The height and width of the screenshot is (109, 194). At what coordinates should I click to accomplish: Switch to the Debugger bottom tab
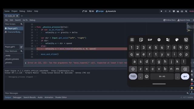[x=17, y=97]
